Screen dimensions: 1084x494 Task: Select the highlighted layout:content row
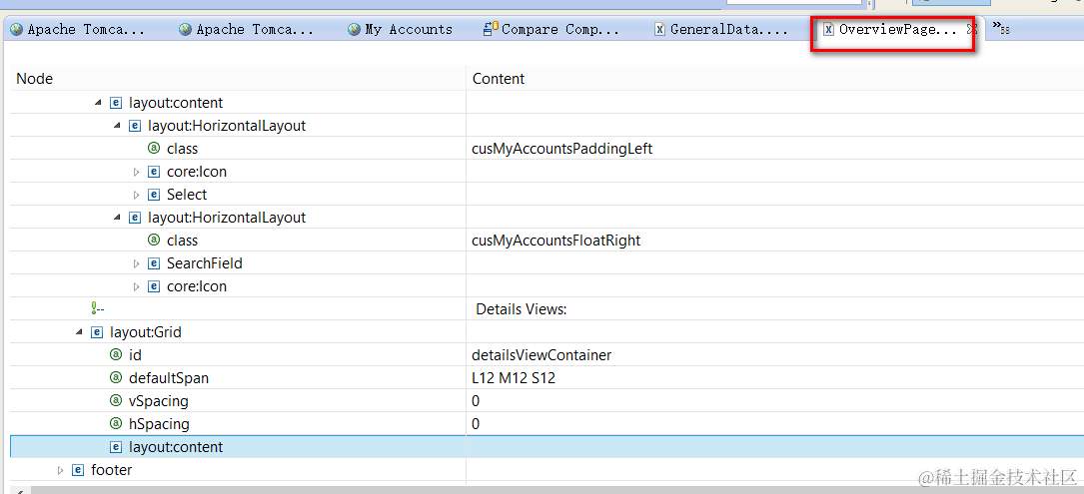coord(546,447)
